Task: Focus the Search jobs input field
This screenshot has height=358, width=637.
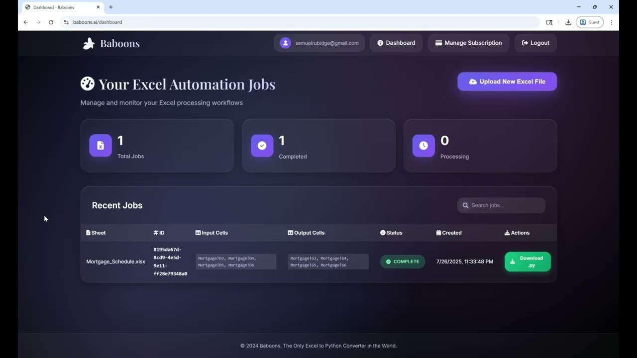Action: point(501,205)
